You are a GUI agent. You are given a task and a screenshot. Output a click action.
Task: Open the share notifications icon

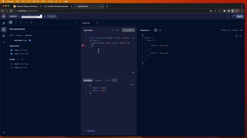coord(233,16)
